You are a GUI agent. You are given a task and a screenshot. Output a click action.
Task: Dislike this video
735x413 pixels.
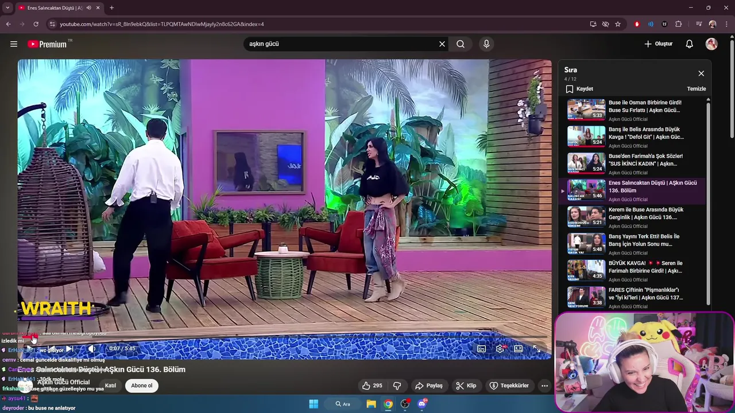(x=397, y=385)
